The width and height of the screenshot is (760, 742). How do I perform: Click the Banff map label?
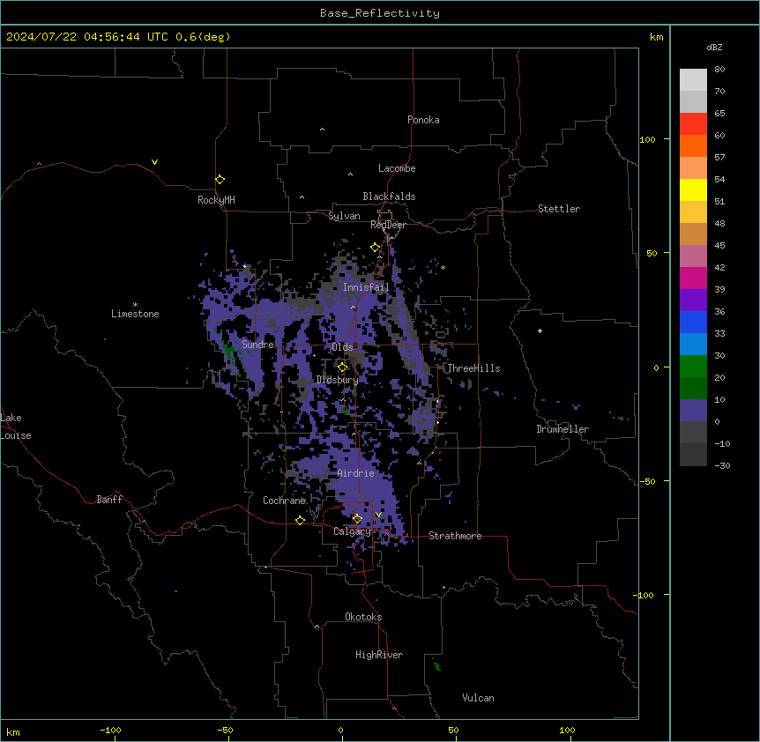point(109,500)
